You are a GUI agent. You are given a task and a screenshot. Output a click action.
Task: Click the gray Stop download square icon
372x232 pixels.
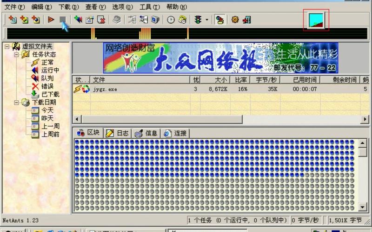(62, 19)
